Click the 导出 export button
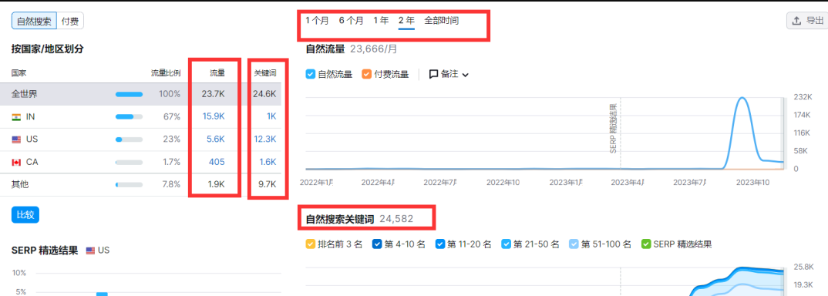Image resolution: width=828 pixels, height=296 pixels. point(807,21)
